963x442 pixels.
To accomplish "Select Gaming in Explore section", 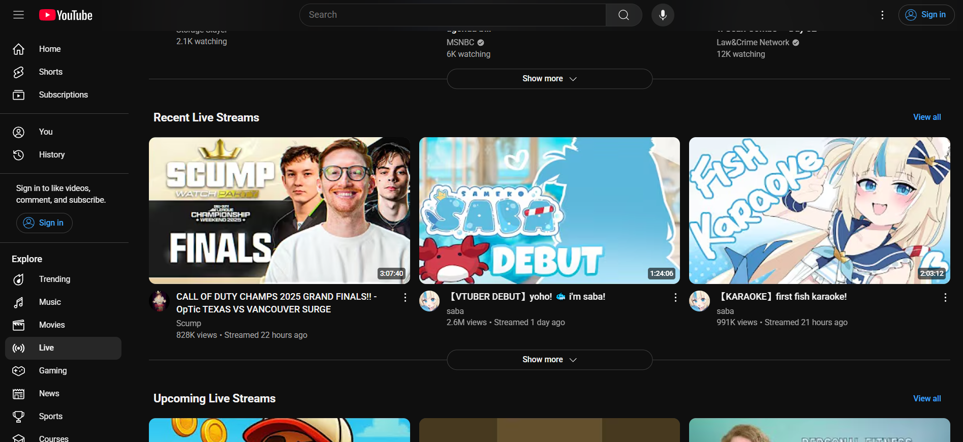I will 63,371.
